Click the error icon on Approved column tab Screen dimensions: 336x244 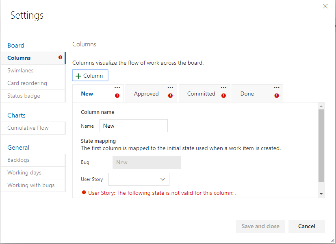click(170, 96)
